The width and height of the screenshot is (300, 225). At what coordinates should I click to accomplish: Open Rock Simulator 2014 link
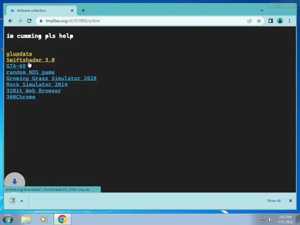coord(37,84)
